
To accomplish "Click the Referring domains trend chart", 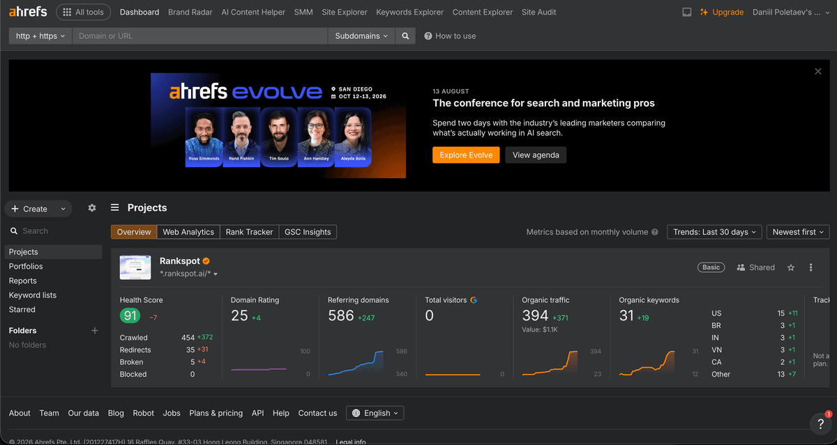I will (x=356, y=362).
